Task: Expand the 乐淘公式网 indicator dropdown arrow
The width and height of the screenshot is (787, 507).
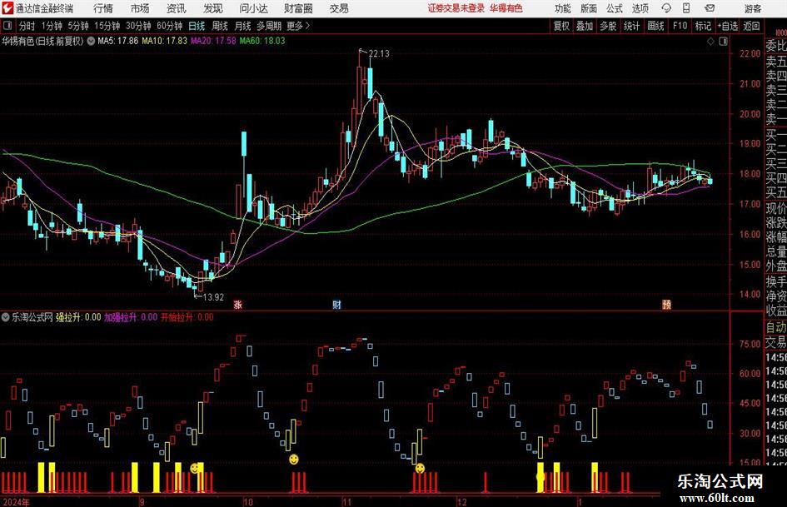Action: 5,317
